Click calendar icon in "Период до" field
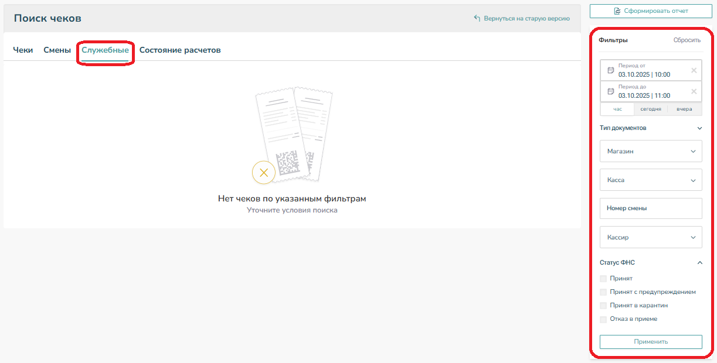 [x=610, y=91]
